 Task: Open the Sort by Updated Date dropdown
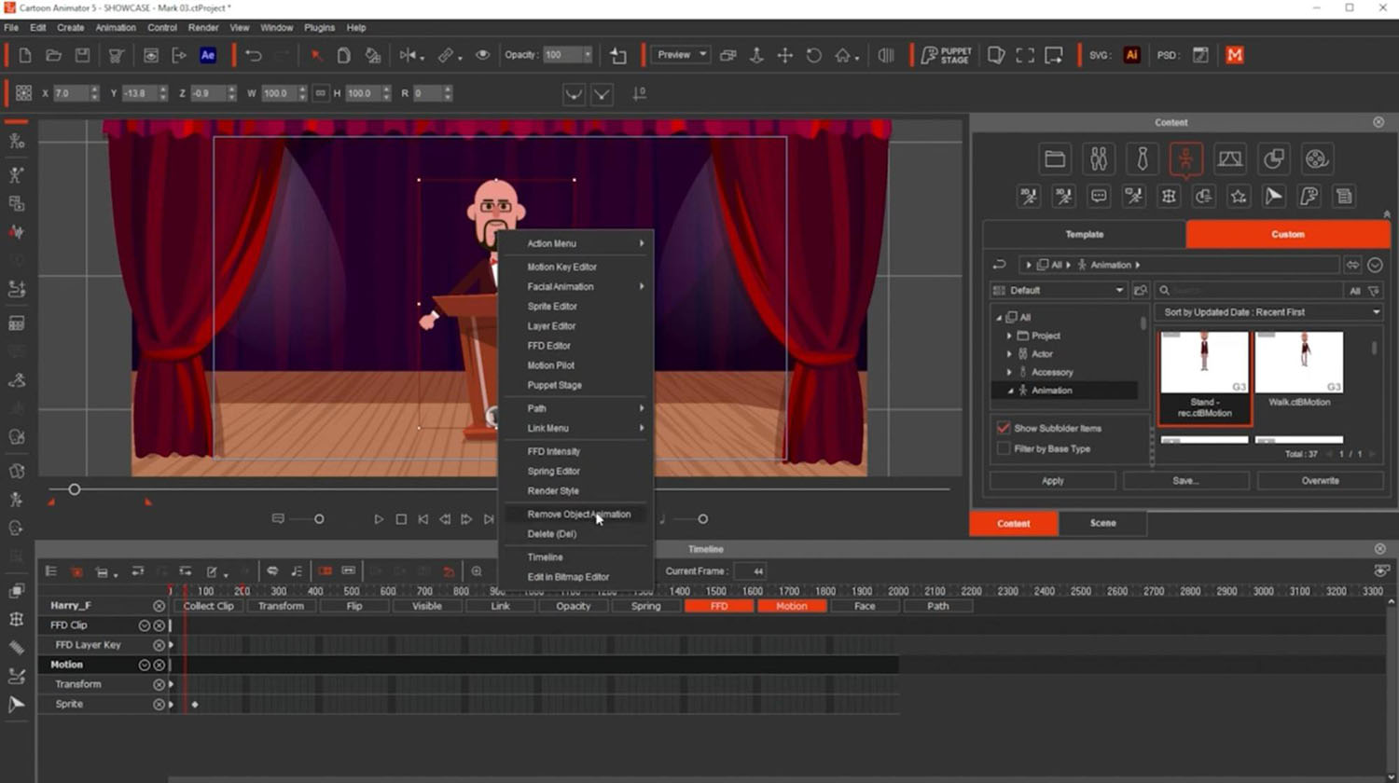(x=1268, y=312)
